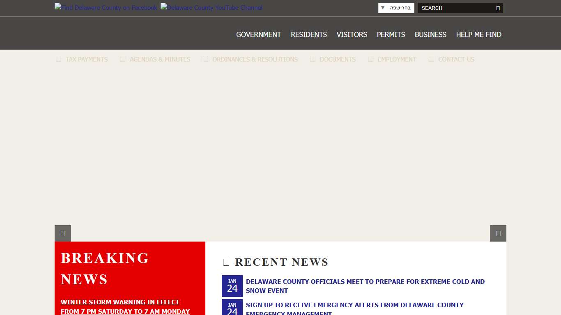Expand the Help Me Find menu

(x=478, y=34)
